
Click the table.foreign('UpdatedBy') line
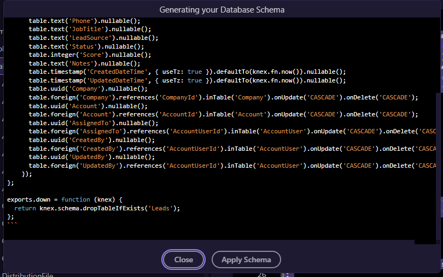click(232, 166)
